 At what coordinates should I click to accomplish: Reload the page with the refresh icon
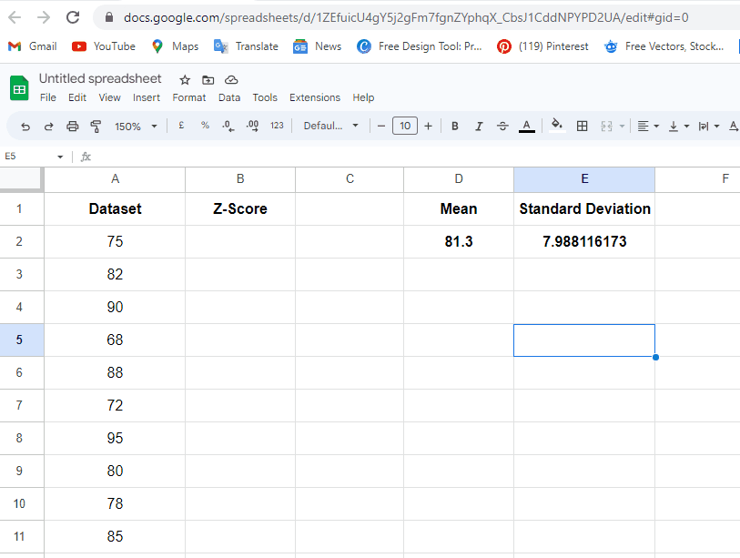coord(73,17)
